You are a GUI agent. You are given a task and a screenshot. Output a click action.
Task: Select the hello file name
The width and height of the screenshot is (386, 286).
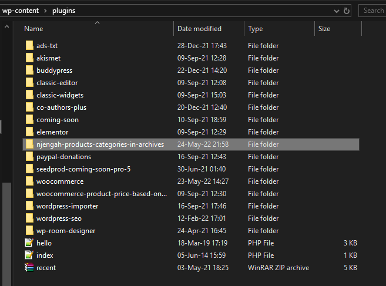[x=44, y=243]
